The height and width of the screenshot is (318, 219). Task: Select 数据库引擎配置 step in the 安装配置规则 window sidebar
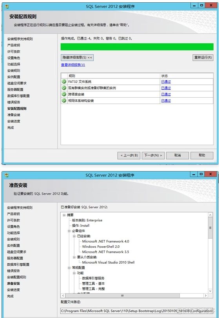pyautogui.click(x=18, y=96)
